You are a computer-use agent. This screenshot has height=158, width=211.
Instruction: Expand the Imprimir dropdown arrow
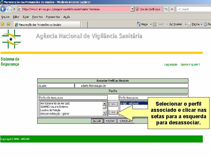(x=186, y=24)
